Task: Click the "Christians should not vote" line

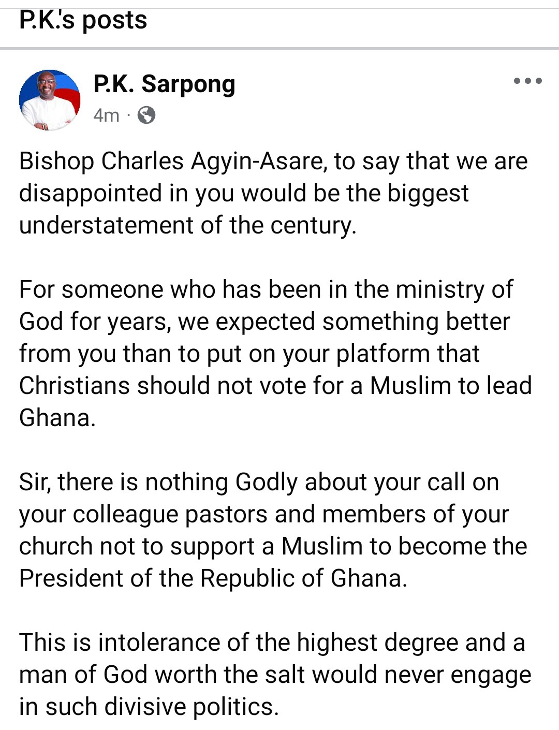Action: (x=275, y=386)
